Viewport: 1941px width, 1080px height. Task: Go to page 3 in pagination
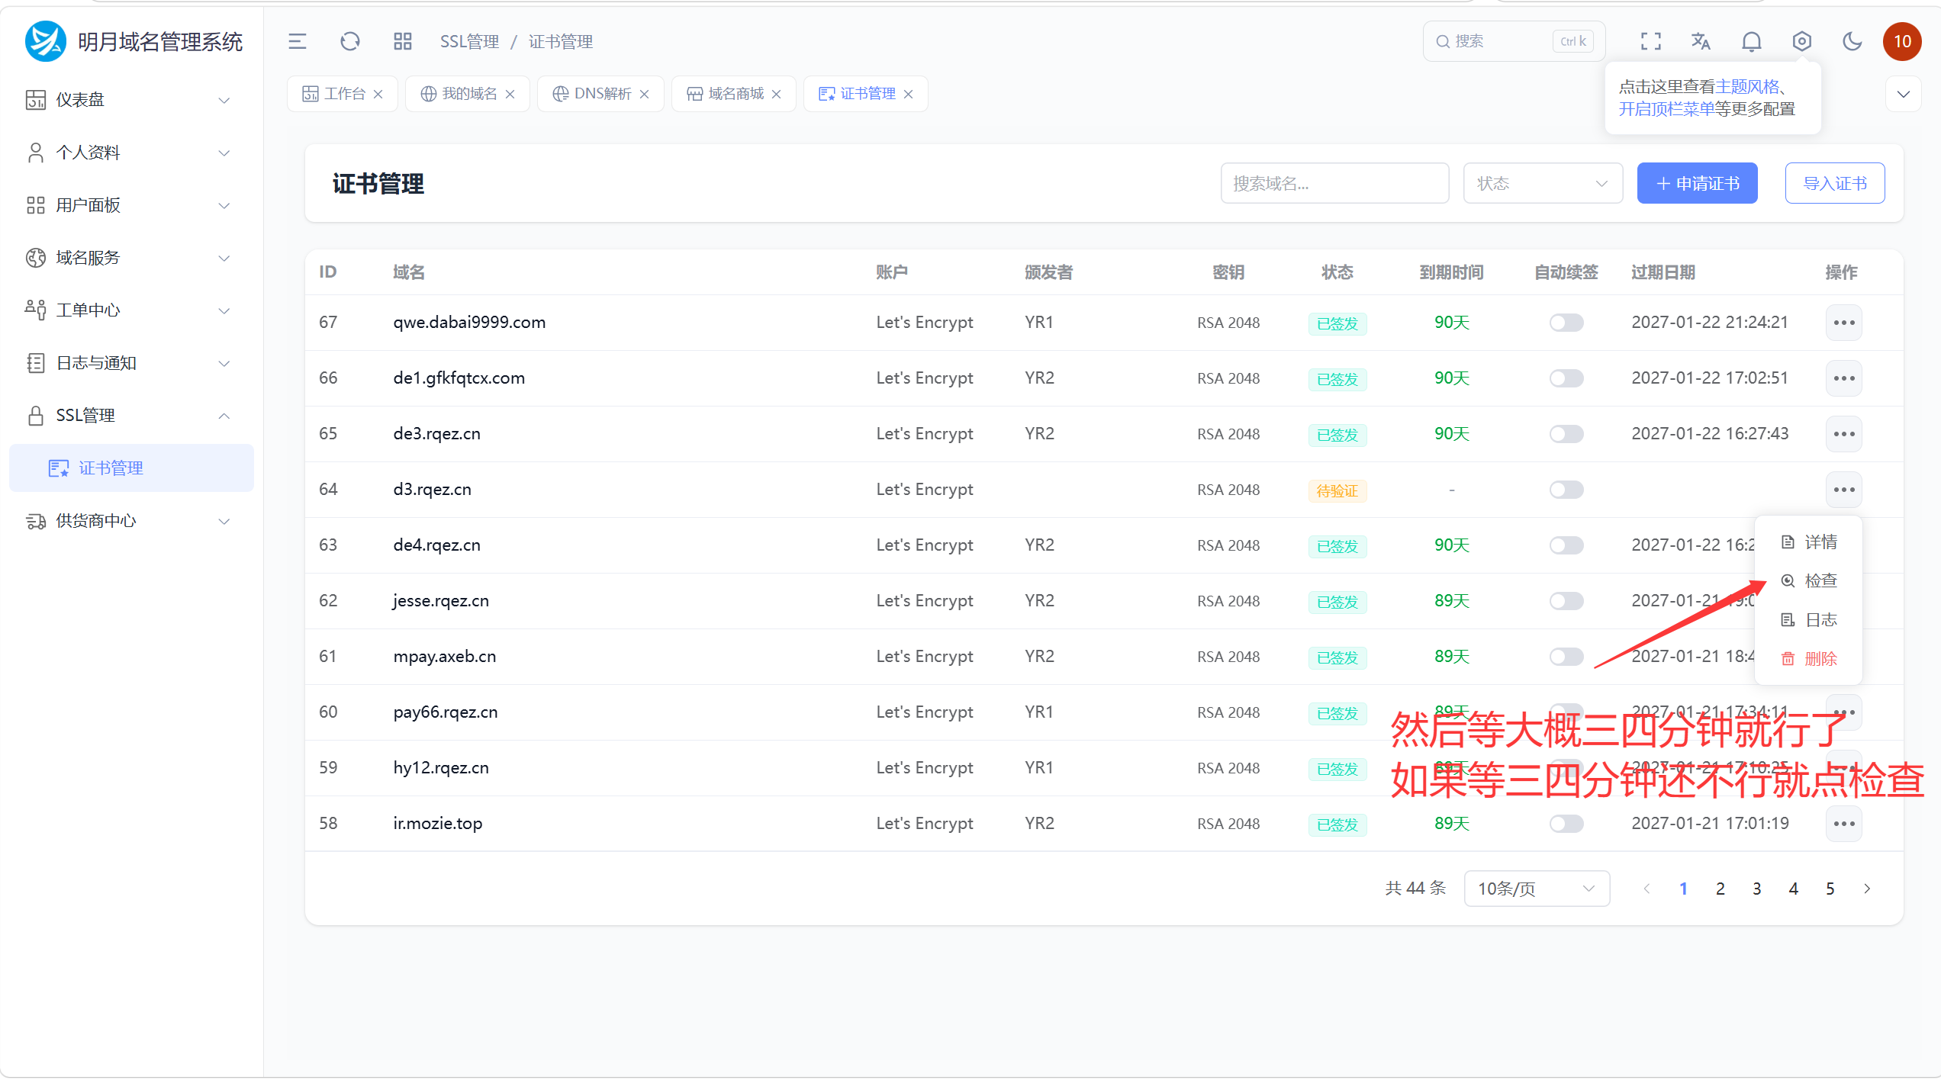[1756, 889]
